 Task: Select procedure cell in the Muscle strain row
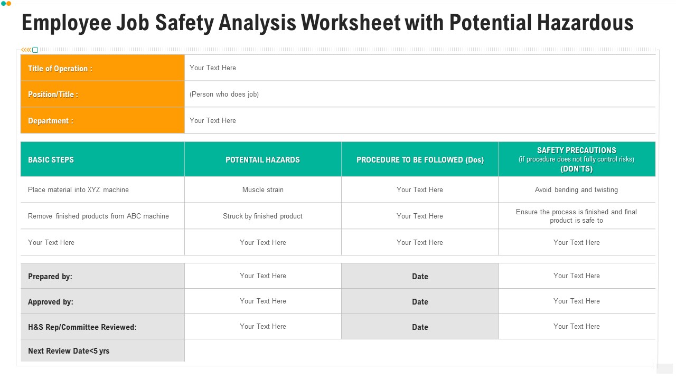[420, 189]
